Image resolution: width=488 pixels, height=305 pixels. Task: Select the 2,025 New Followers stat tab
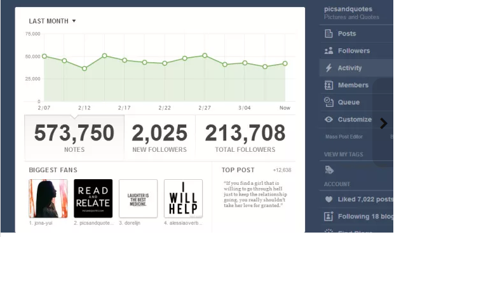(159, 137)
